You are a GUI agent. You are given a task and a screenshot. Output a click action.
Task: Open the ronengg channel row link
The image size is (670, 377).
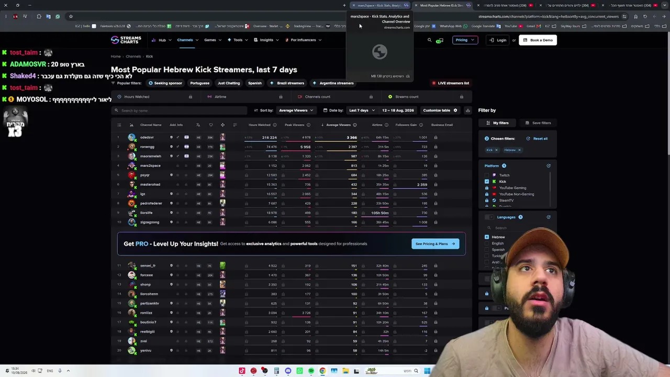148,147
